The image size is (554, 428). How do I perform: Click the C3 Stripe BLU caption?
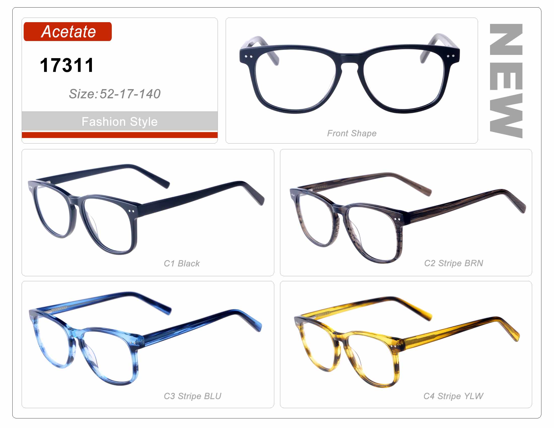point(192,396)
